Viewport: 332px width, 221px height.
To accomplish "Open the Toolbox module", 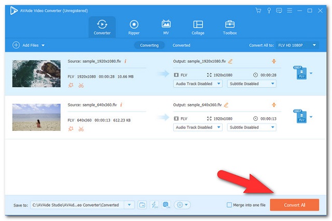I will point(230,27).
